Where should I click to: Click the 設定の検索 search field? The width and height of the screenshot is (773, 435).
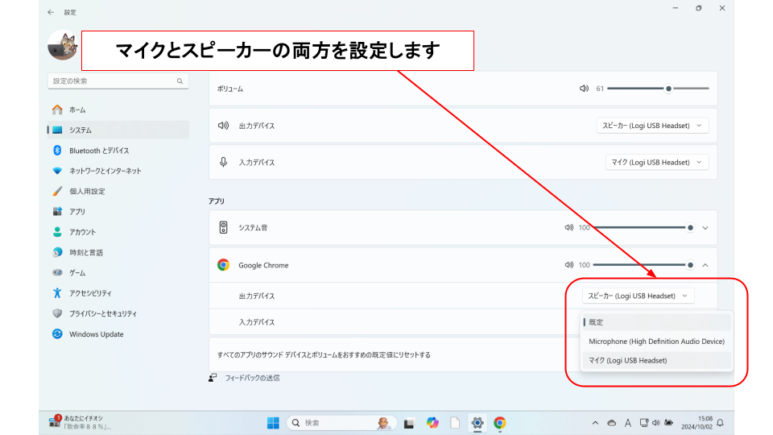point(113,81)
